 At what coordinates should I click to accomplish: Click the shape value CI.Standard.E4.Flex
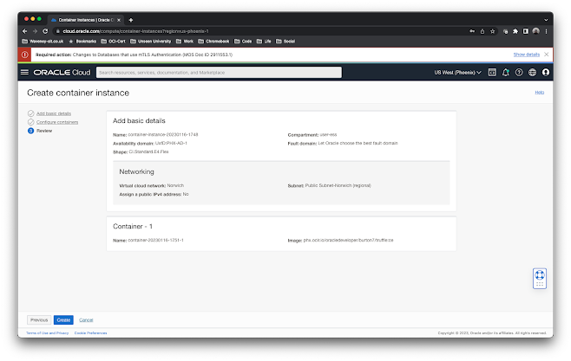[148, 151]
